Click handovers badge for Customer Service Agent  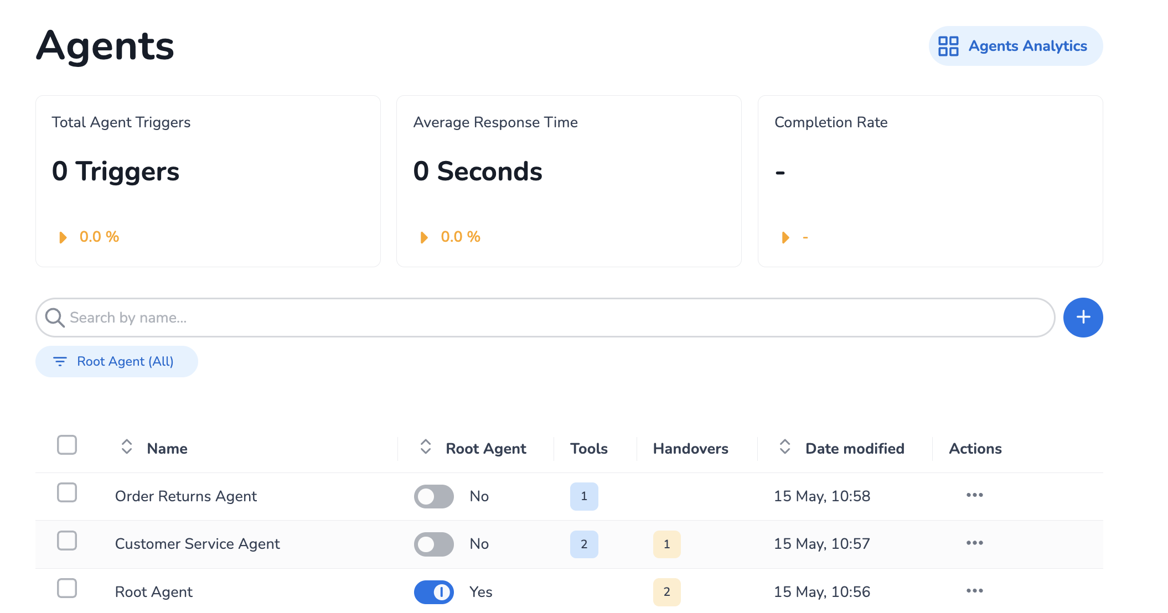666,544
